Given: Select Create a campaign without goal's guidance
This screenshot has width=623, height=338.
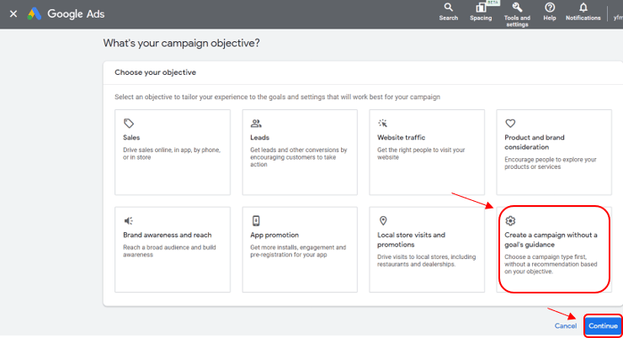Looking at the screenshot, I should 554,249.
